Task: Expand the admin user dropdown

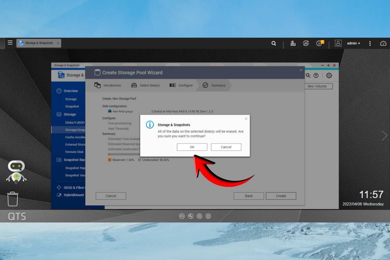Action: click(353, 43)
